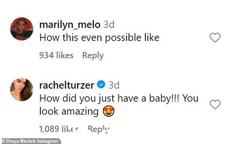
Task: View the 1,089 likes list
Action: click(x=59, y=129)
